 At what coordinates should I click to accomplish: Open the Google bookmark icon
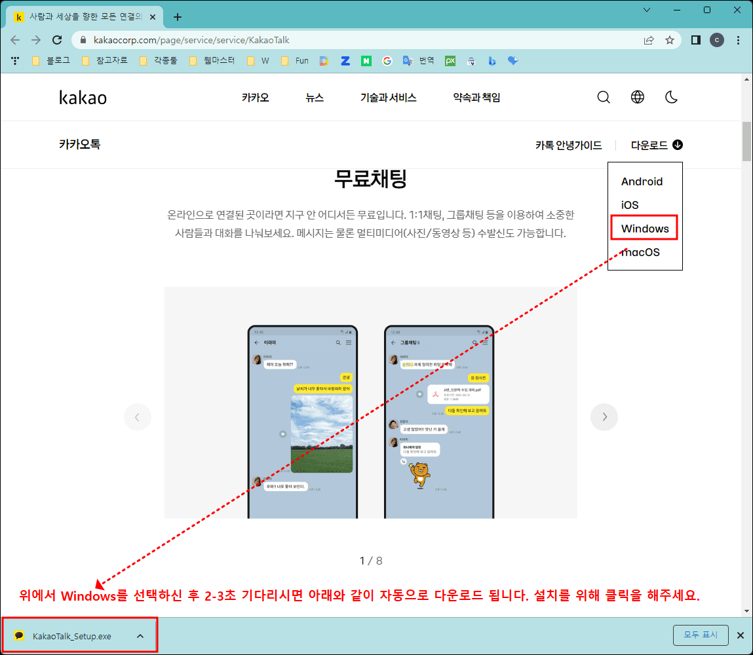pyautogui.click(x=387, y=60)
